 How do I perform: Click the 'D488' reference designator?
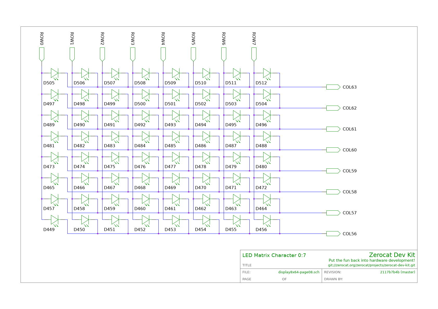click(261, 146)
